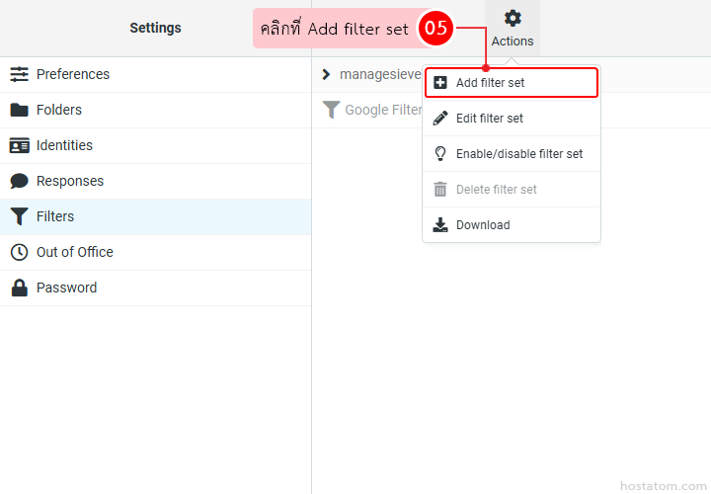Click the Download tray icon
The height and width of the screenshot is (494, 711).
(440, 225)
